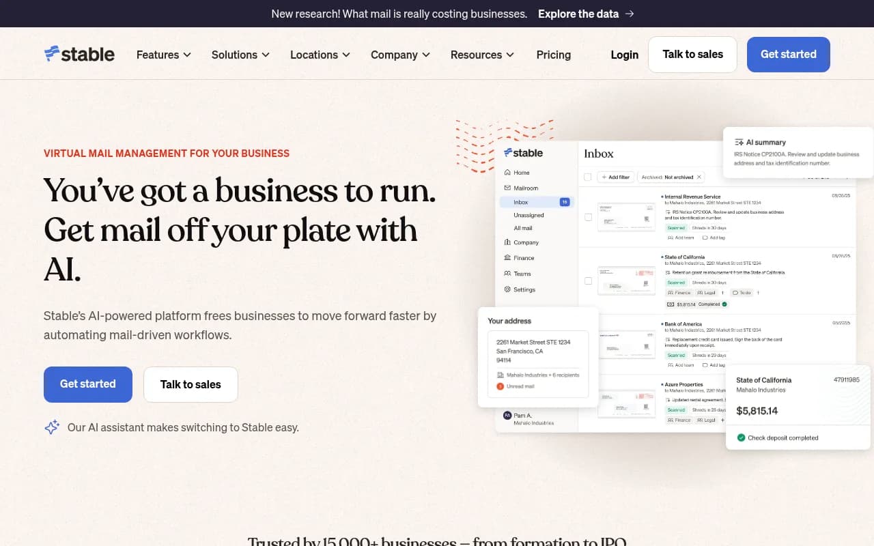
Task: Click Talk to sales in the navbar
Action: [x=692, y=55]
